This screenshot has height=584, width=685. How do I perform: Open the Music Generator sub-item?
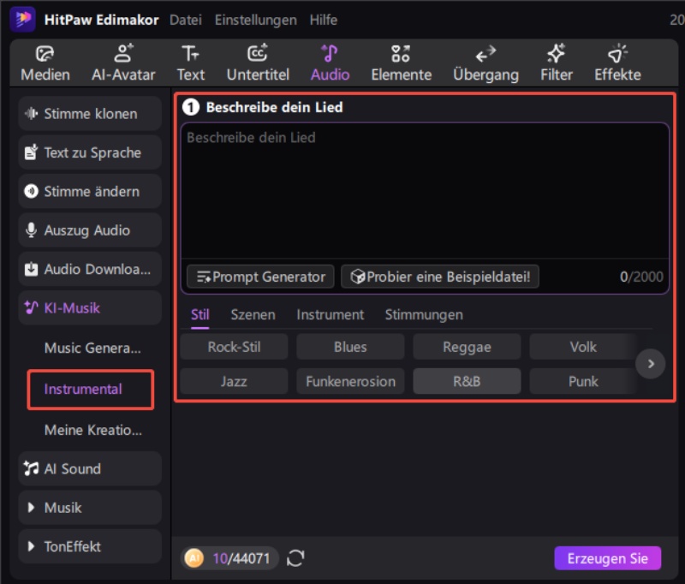pyautogui.click(x=92, y=349)
